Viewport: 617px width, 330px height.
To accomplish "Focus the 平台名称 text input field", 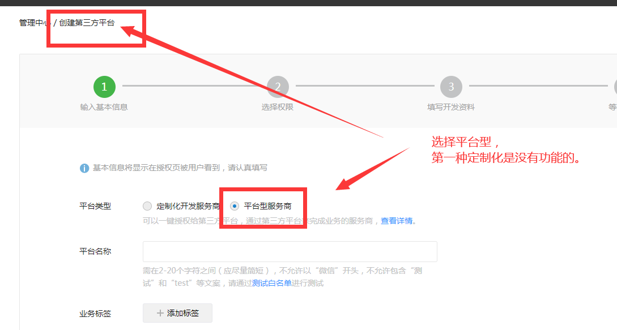I will (290, 251).
